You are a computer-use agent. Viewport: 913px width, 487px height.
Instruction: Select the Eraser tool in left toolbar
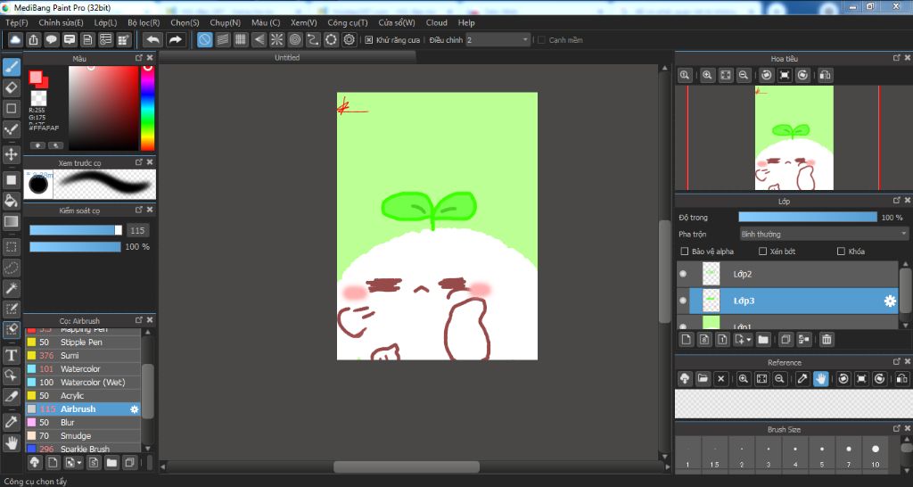tap(12, 87)
